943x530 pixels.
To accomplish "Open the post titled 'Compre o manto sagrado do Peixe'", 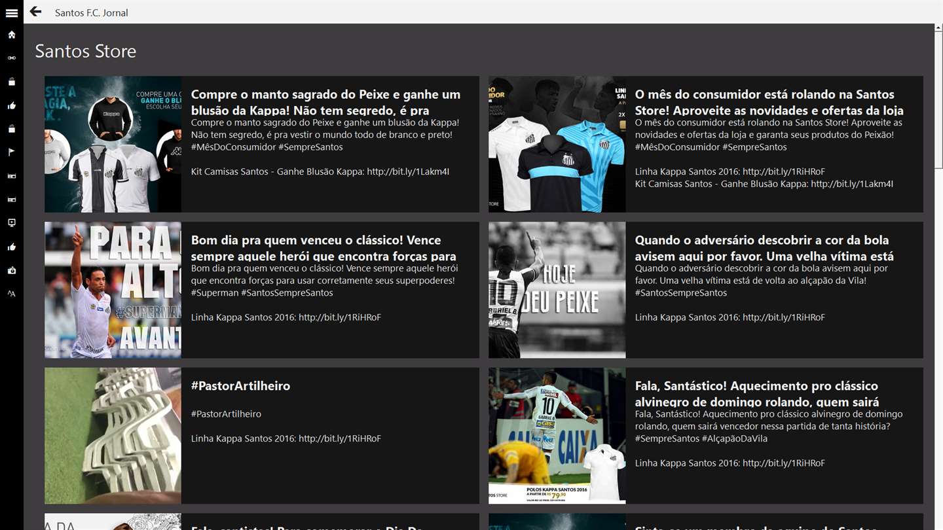I will 325,102.
